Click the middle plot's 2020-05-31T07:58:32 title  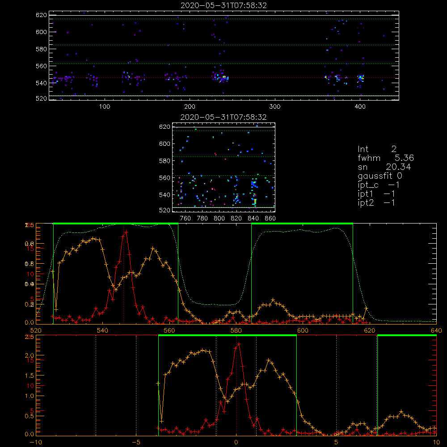pyautogui.click(x=223, y=117)
